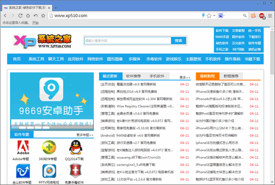Viewport: 275px width, 185px height.
Task: Open a new tab with the plus button
Action: 56,8
